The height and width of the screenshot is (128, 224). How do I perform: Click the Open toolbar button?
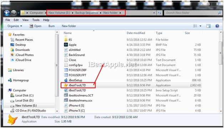pyautogui.click(x=35, y=26)
